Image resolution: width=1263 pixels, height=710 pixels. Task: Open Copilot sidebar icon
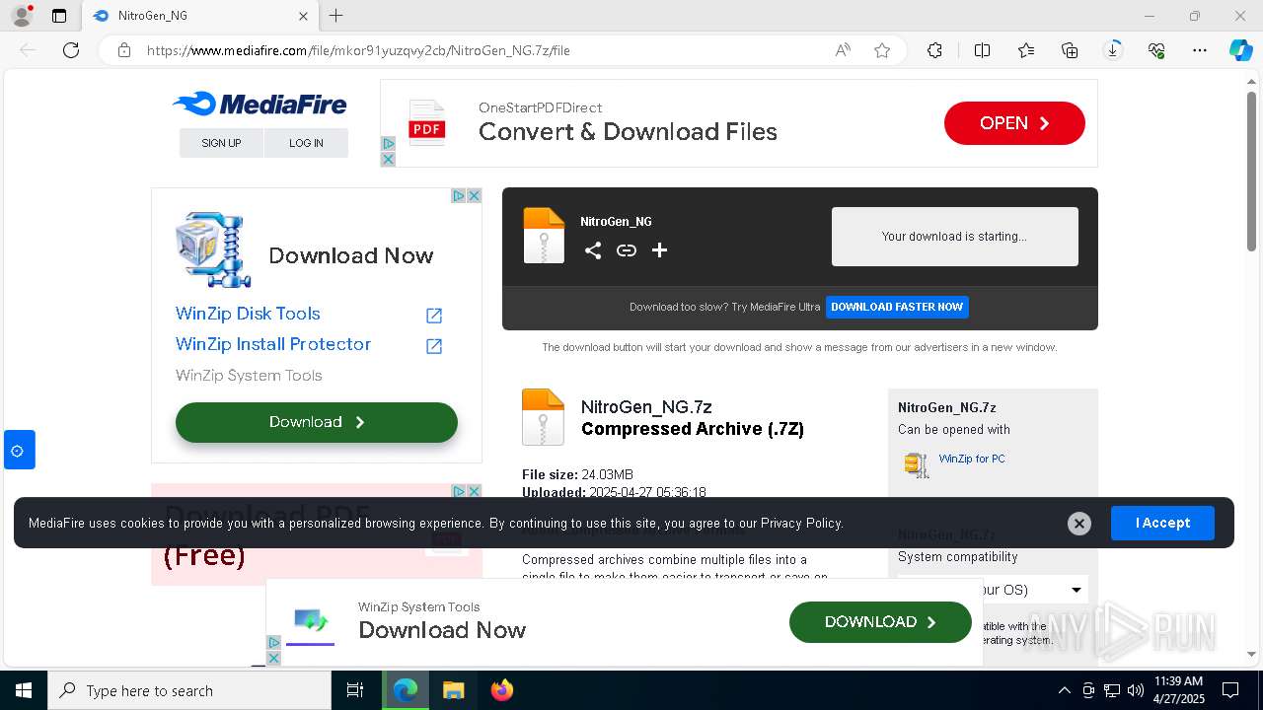(1240, 50)
